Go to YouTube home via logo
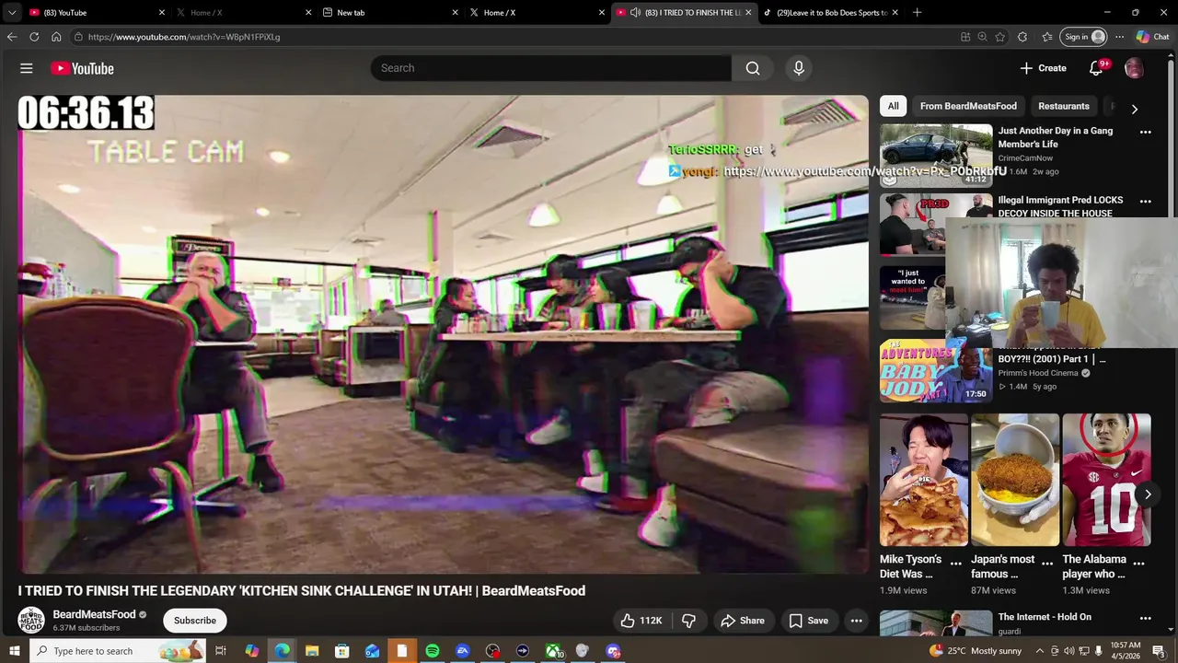This screenshot has height=663, width=1178. pos(82,68)
